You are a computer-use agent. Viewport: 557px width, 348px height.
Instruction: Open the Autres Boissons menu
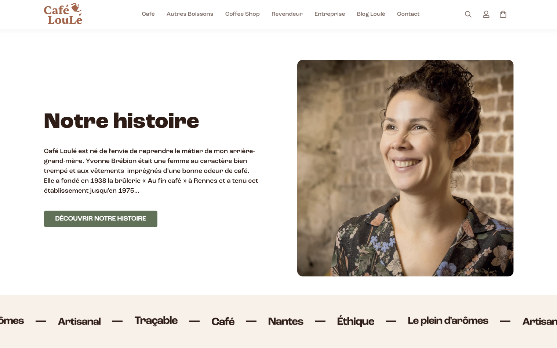pos(190,14)
